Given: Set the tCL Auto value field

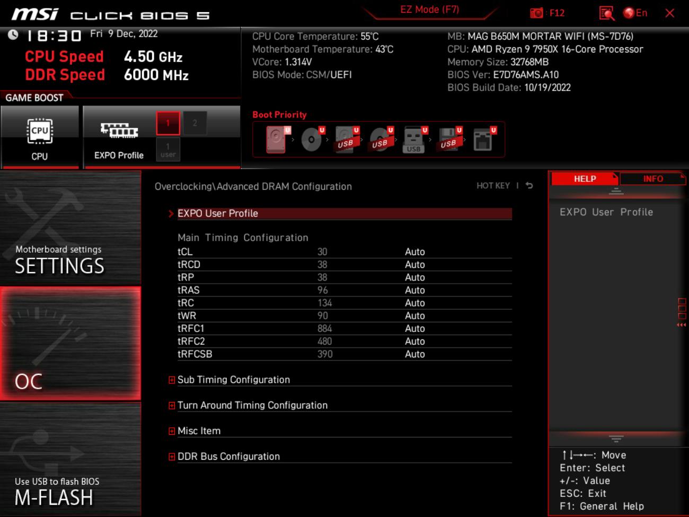Looking at the screenshot, I should 415,252.
